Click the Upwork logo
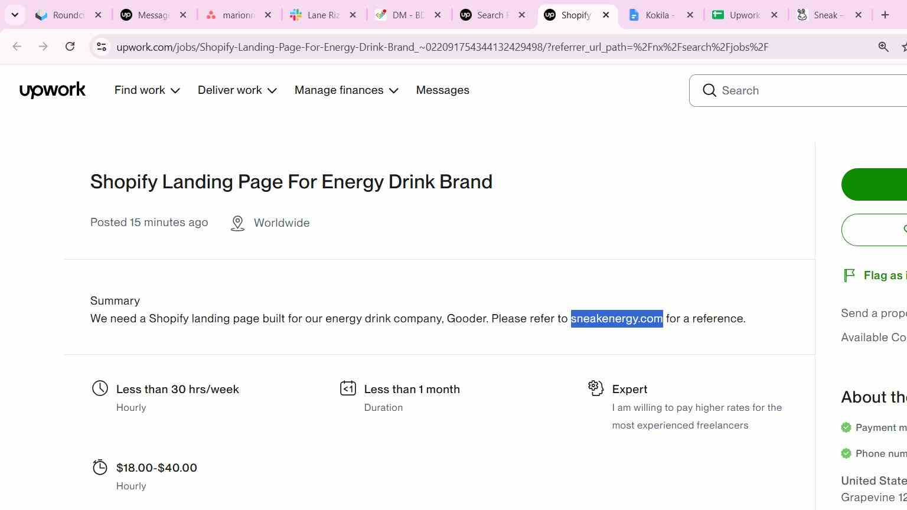This screenshot has height=510, width=907. coord(53,90)
